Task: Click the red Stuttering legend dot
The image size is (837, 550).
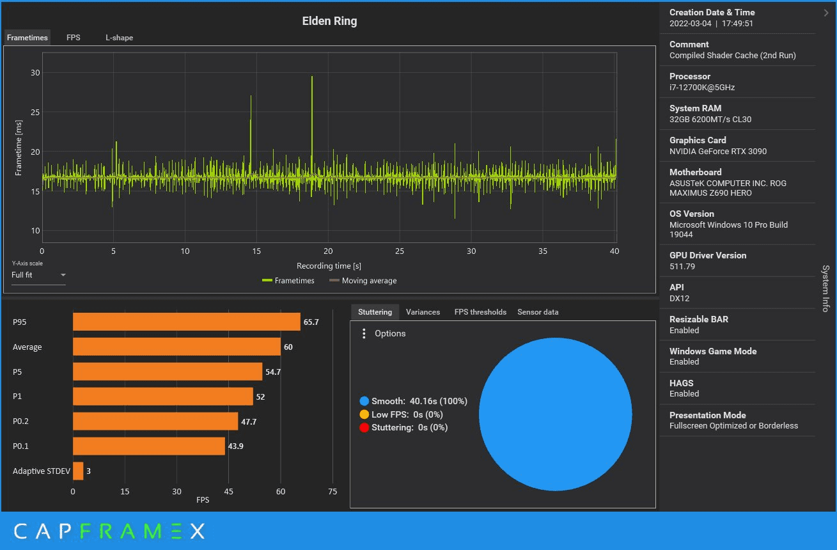Action: [x=364, y=427]
